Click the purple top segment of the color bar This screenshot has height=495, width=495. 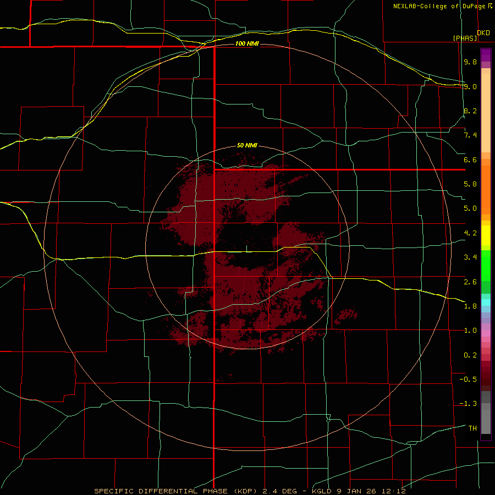(486, 55)
